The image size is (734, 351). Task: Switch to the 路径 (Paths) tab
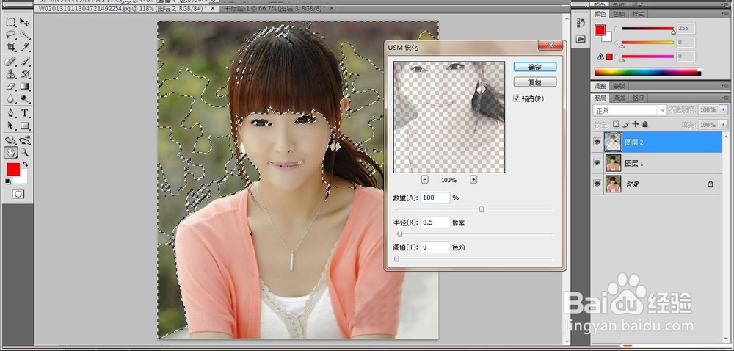[x=638, y=98]
